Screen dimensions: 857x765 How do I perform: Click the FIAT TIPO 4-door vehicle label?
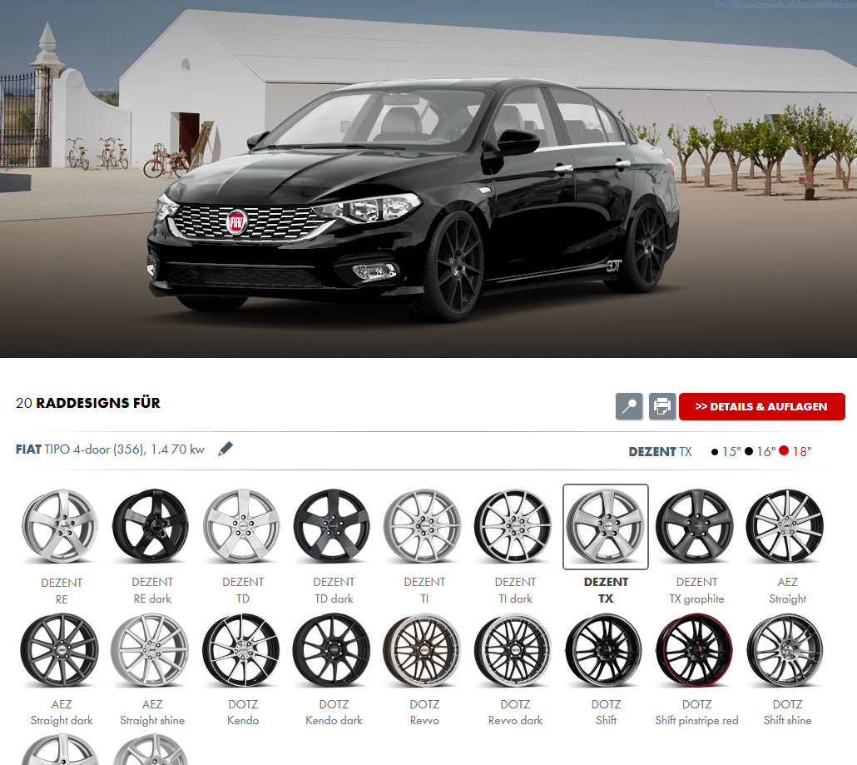coord(110,450)
